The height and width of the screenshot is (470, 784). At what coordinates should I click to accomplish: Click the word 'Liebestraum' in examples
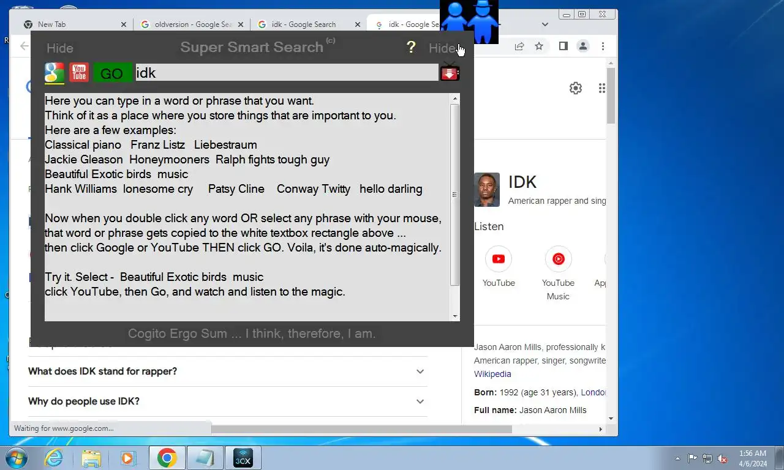225,145
